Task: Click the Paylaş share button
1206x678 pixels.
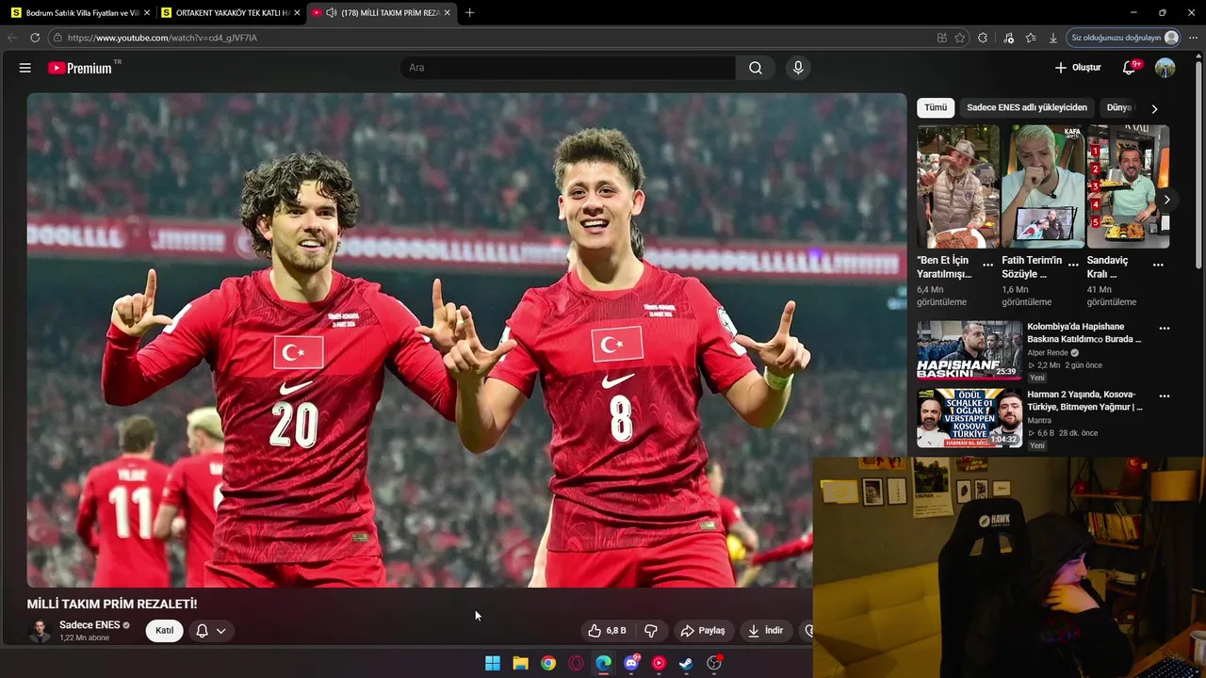Action: coord(703,631)
